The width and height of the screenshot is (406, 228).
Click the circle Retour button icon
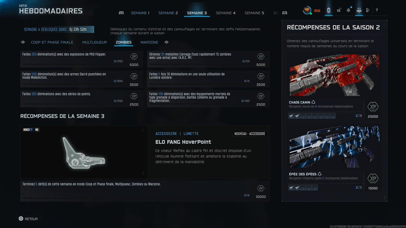pyautogui.click(x=21, y=219)
